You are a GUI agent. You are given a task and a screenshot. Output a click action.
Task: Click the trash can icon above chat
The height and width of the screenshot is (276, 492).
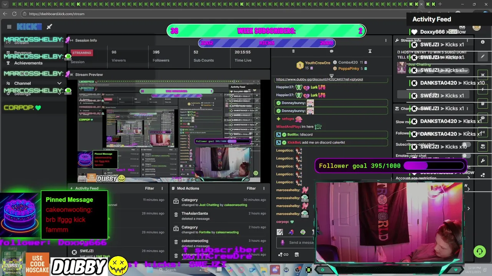pyautogui.click(x=293, y=51)
